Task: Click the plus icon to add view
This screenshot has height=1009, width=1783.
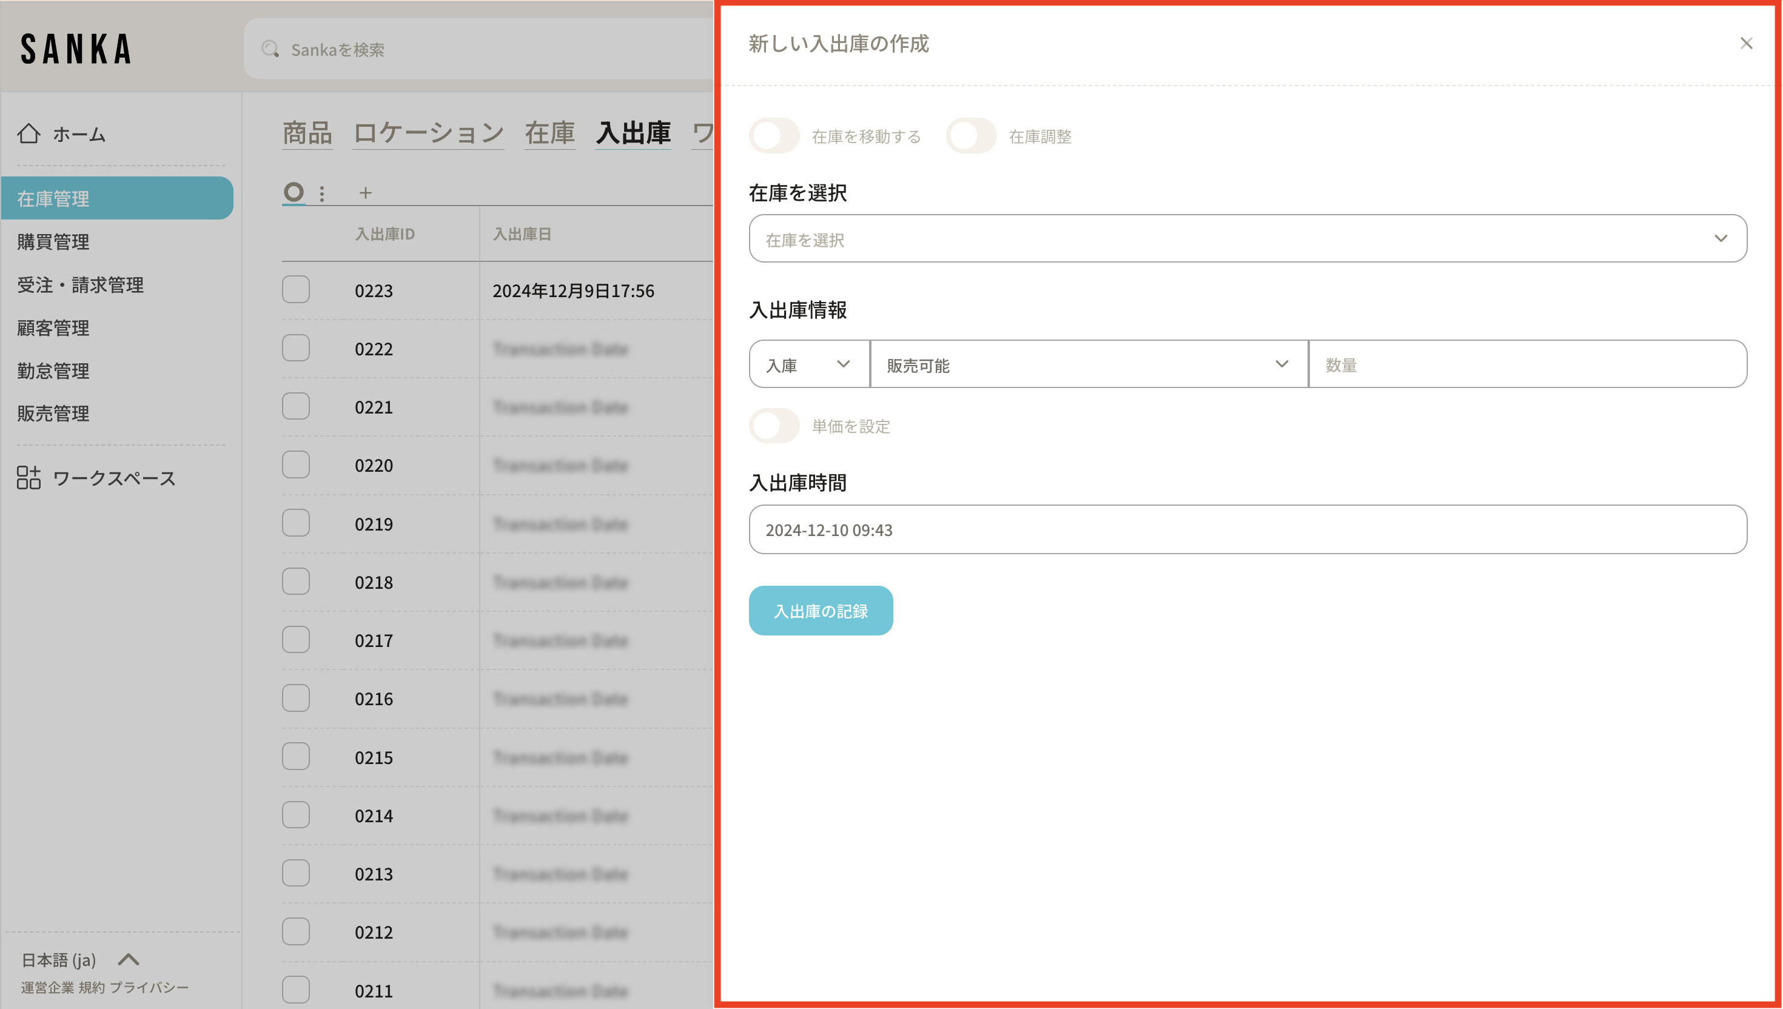Action: 365,193
